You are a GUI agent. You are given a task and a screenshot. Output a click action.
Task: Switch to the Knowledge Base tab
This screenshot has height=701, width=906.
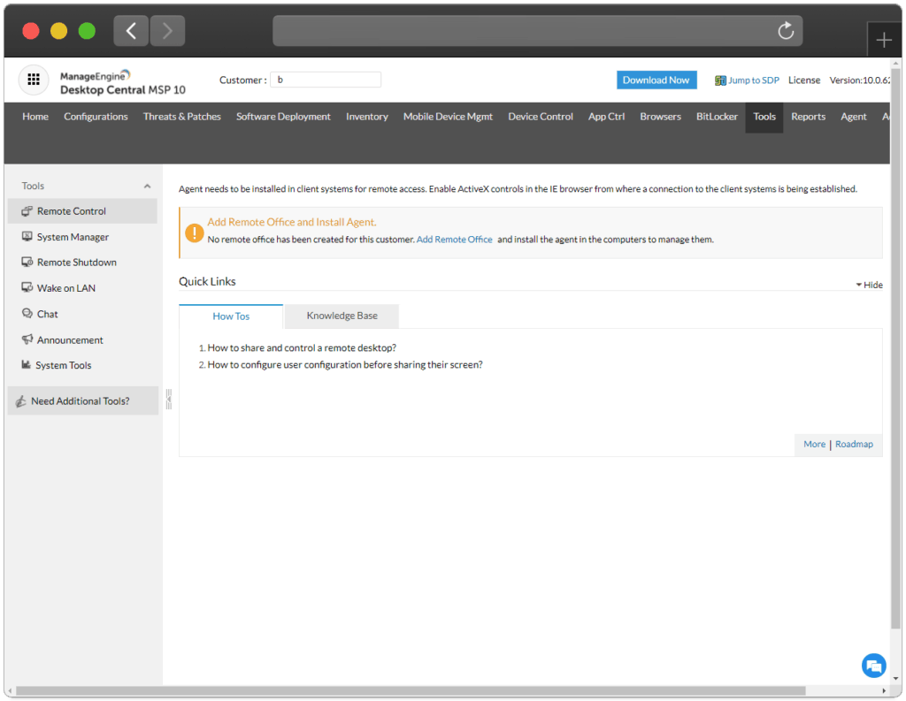[x=342, y=316]
